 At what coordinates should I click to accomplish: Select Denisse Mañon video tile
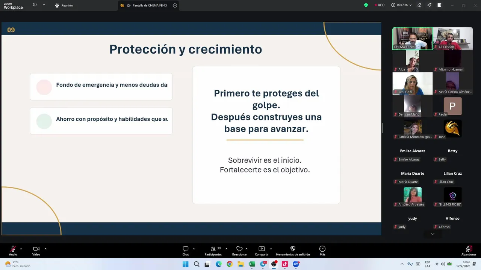pos(413,106)
